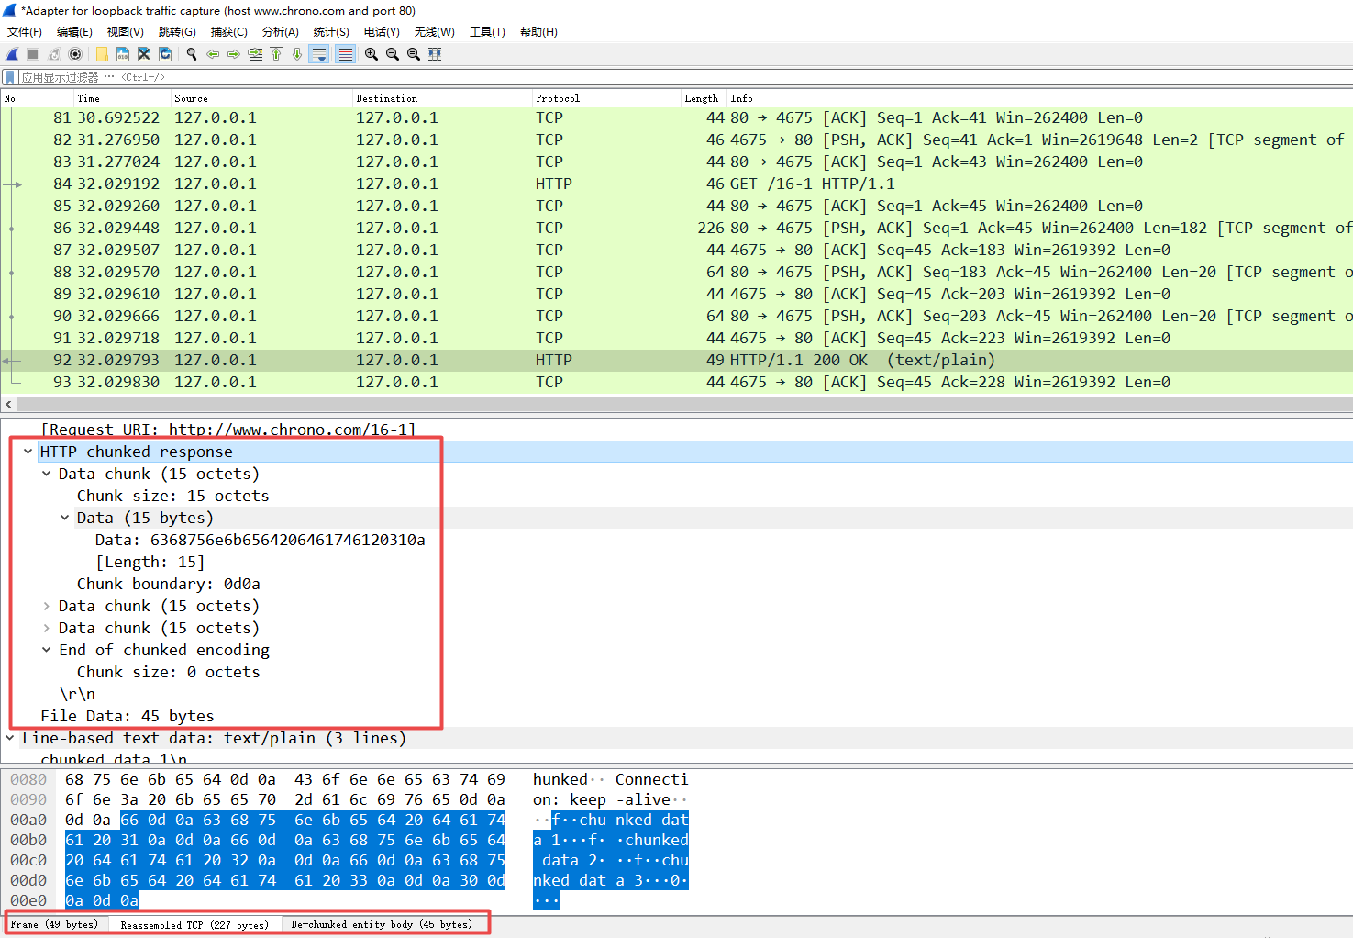
Task: Open the 无线(W) menu
Action: click(x=435, y=32)
